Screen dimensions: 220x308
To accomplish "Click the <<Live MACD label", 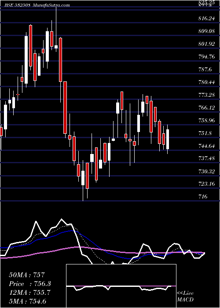I will [185, 296].
